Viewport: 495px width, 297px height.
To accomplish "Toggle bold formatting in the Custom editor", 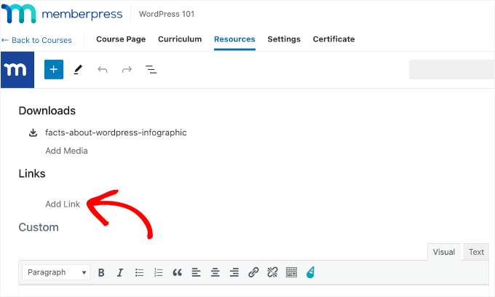I will click(x=101, y=272).
